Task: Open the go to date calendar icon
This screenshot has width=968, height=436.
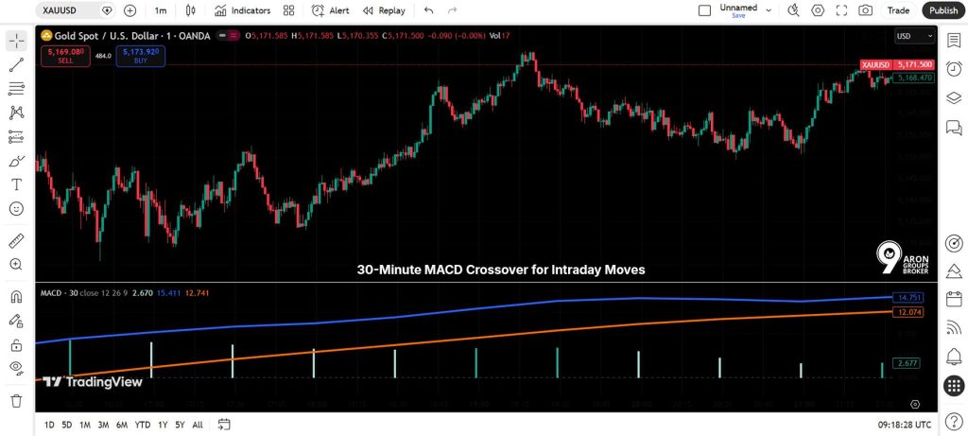Action: (x=224, y=425)
